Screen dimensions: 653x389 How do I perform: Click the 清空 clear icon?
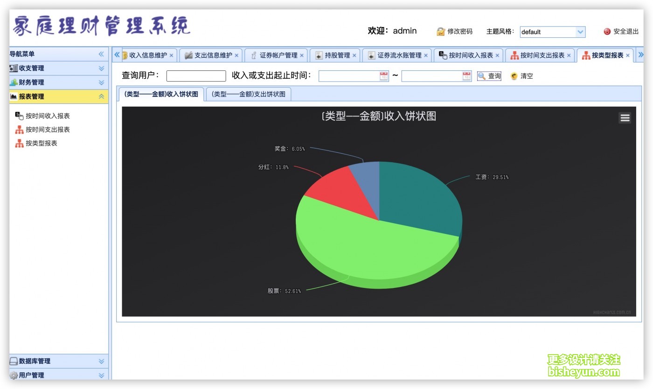tap(514, 76)
